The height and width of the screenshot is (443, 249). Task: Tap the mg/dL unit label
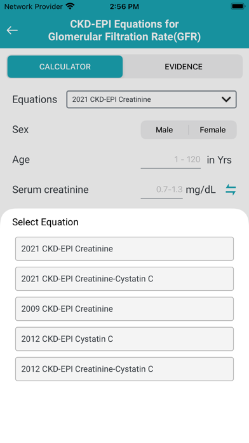pos(201,190)
